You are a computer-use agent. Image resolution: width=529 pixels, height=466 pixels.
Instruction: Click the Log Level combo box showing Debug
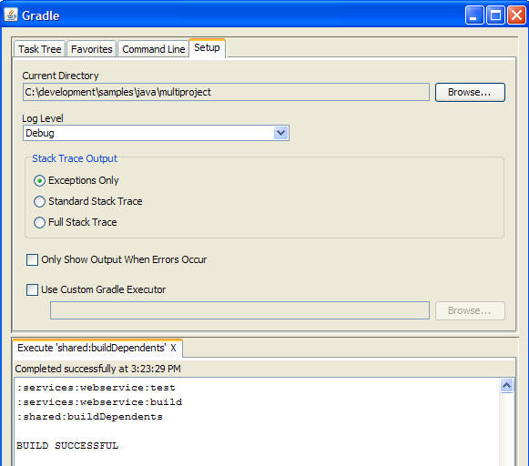click(156, 133)
